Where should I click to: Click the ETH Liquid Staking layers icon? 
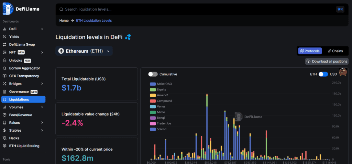(4, 146)
